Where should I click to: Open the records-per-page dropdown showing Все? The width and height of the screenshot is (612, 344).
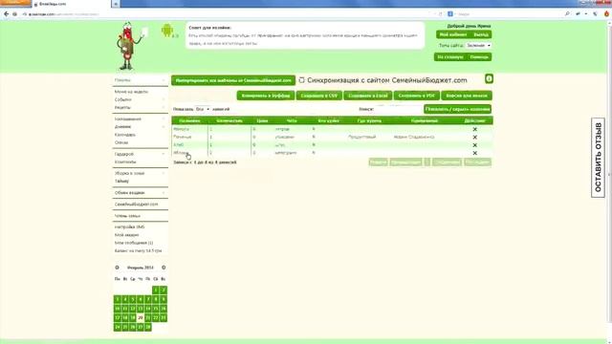(x=202, y=109)
